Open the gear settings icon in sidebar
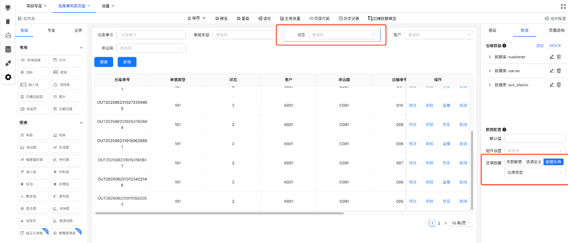Screen dimensions: 568x243 pos(8,77)
